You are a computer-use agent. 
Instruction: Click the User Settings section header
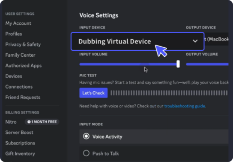point(20,14)
